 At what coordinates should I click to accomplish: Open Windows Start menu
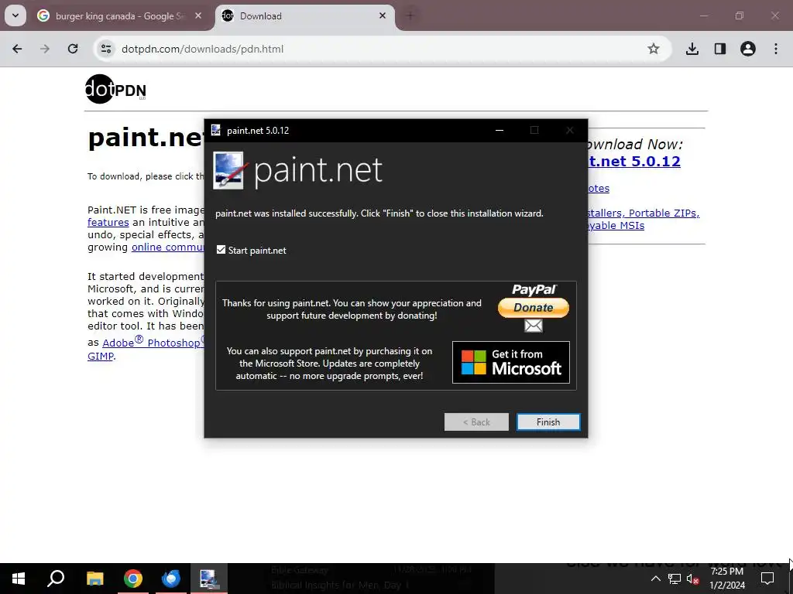point(19,579)
